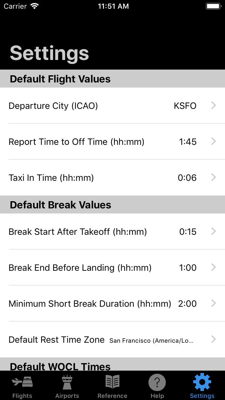
Task: Expand Default Rest Time Zone chevron
Action: pos(214,339)
